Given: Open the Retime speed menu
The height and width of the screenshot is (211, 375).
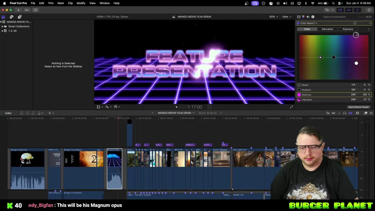Looking at the screenshot, I should click(x=117, y=107).
